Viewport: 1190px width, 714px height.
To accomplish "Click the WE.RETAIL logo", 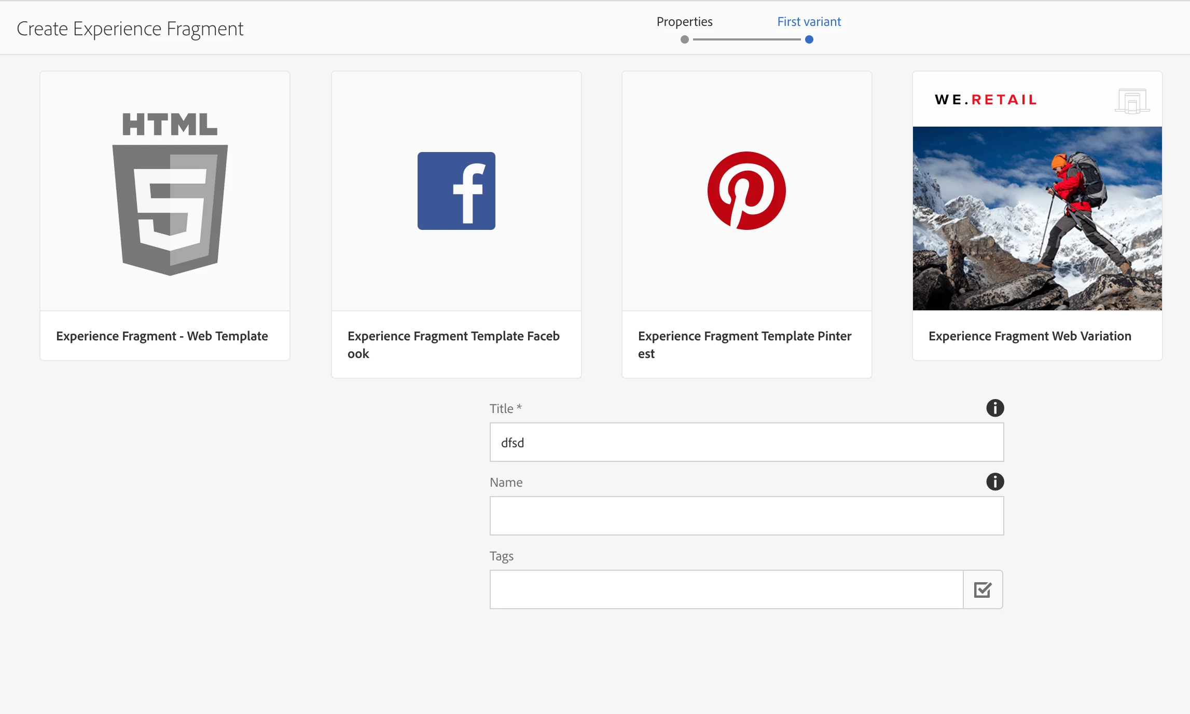I will click(986, 100).
